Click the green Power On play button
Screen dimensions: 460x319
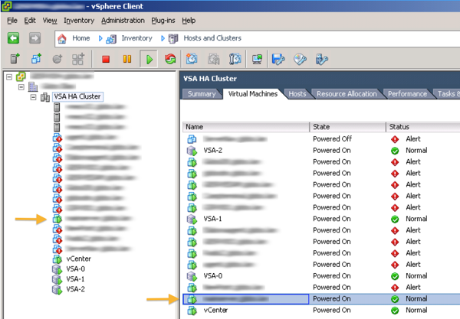point(149,60)
